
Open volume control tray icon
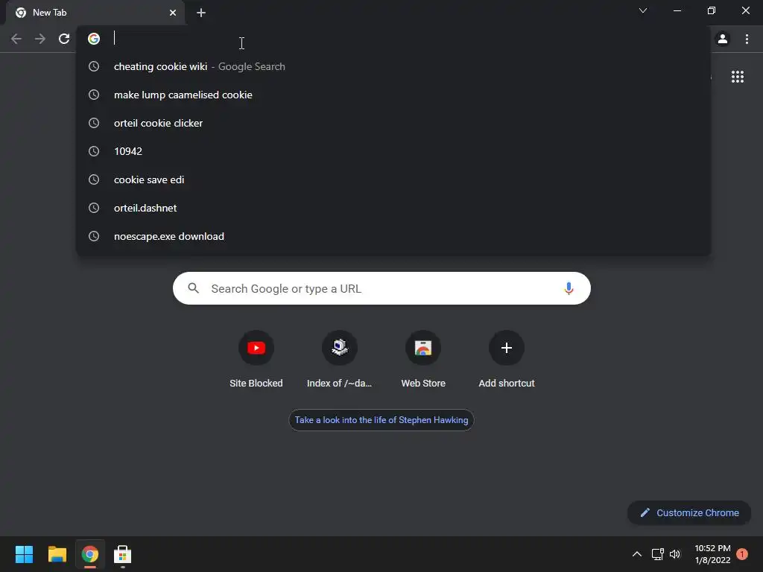click(675, 554)
